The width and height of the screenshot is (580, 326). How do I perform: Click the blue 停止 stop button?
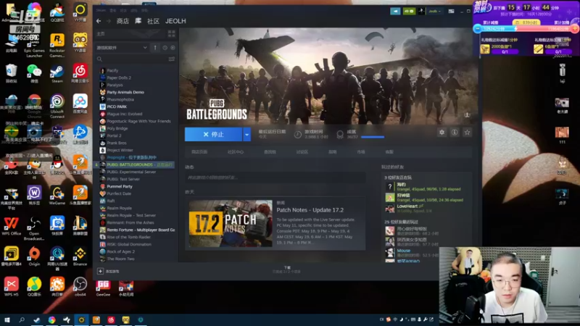point(213,134)
